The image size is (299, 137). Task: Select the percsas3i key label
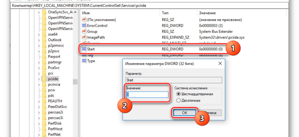[56, 117]
